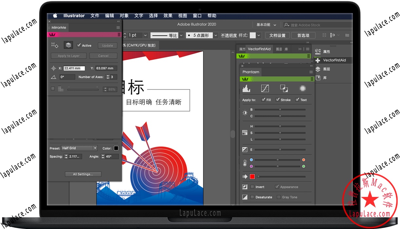Open the Duotone adjustment icon in Phantasm
Image resolution: width=400 pixels, height=229 pixels.
click(x=284, y=88)
